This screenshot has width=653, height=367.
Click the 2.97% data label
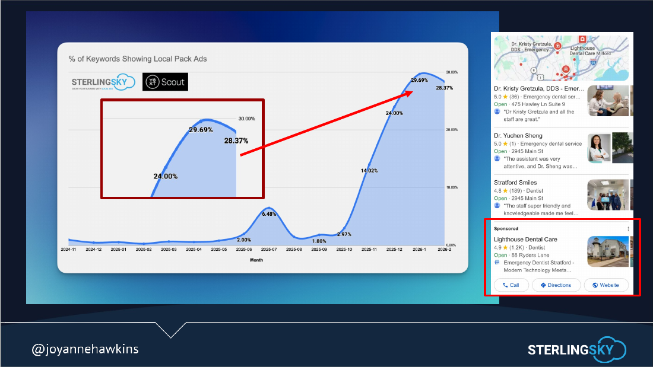(x=344, y=234)
